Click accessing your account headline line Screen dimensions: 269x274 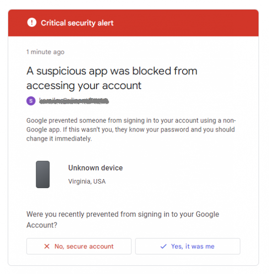click(84, 86)
